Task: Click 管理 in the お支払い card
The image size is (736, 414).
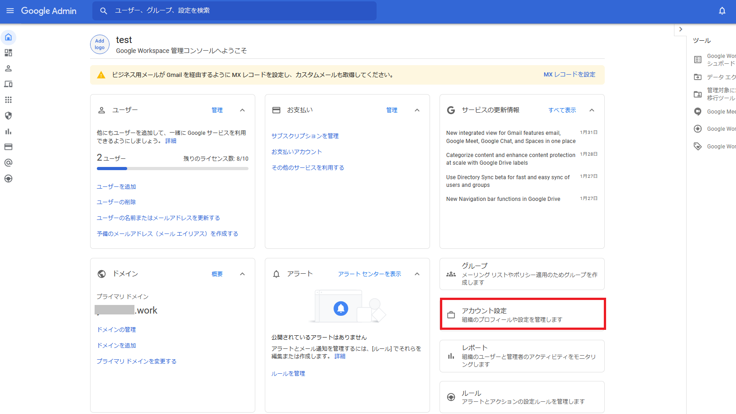Action: coord(392,110)
